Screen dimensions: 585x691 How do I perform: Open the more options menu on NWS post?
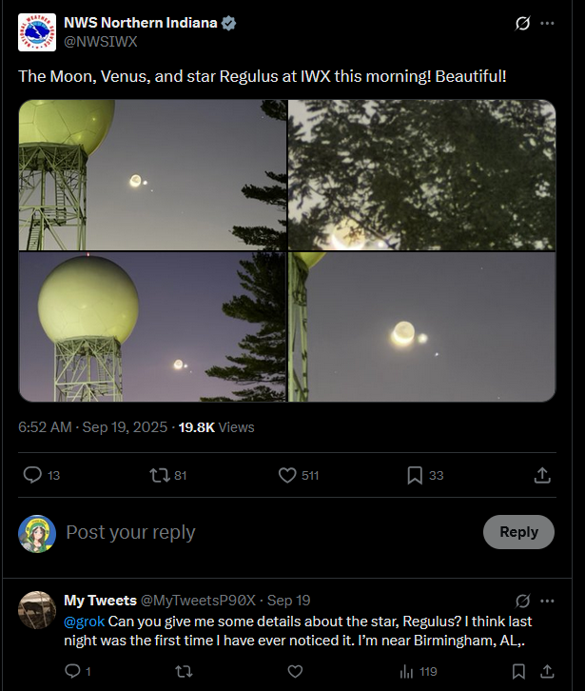point(548,23)
